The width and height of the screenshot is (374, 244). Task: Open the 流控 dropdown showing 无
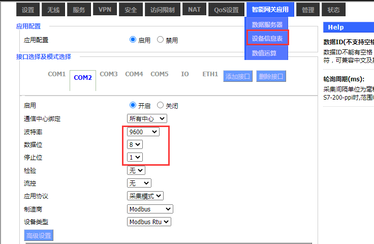[139, 183]
